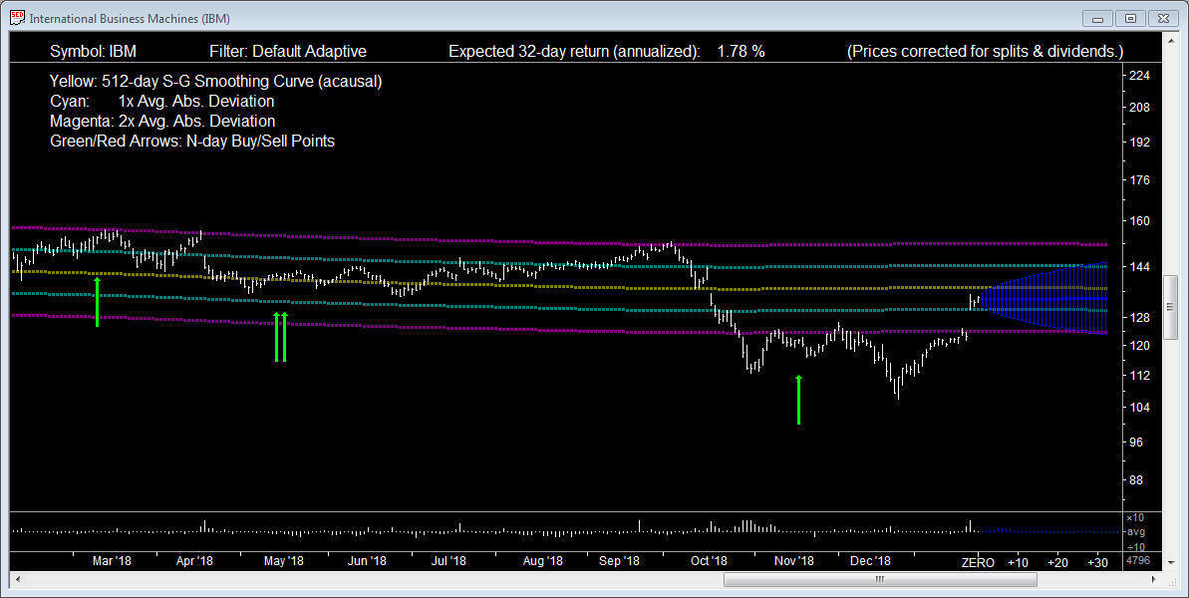Screen dimensions: 1189x598
Task: Click the Magenta 2x Avg. Abs. Deviation legend line
Action: point(162,121)
